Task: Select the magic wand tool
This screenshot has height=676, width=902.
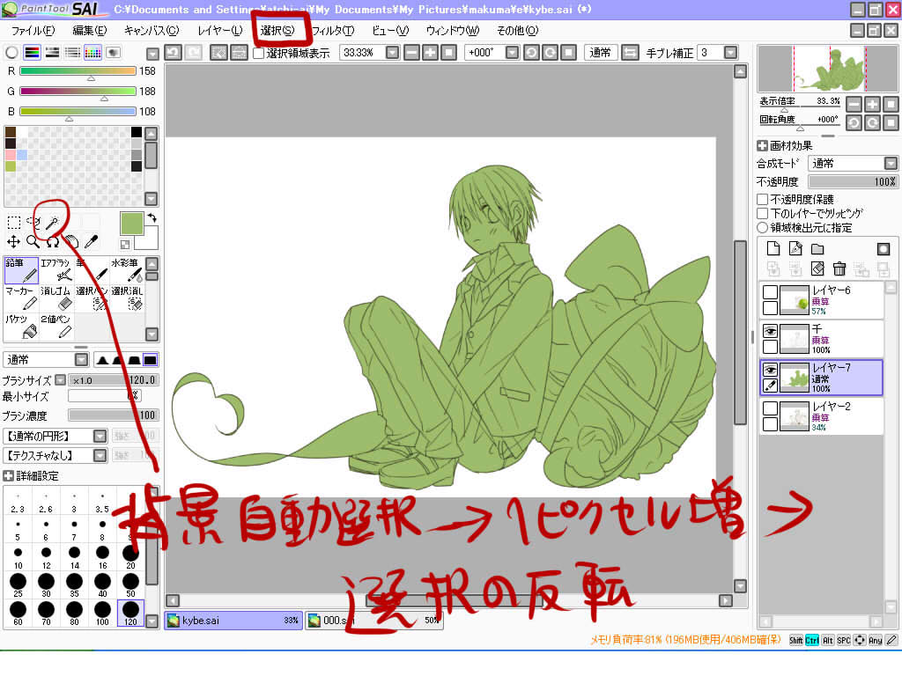Action: (x=52, y=222)
